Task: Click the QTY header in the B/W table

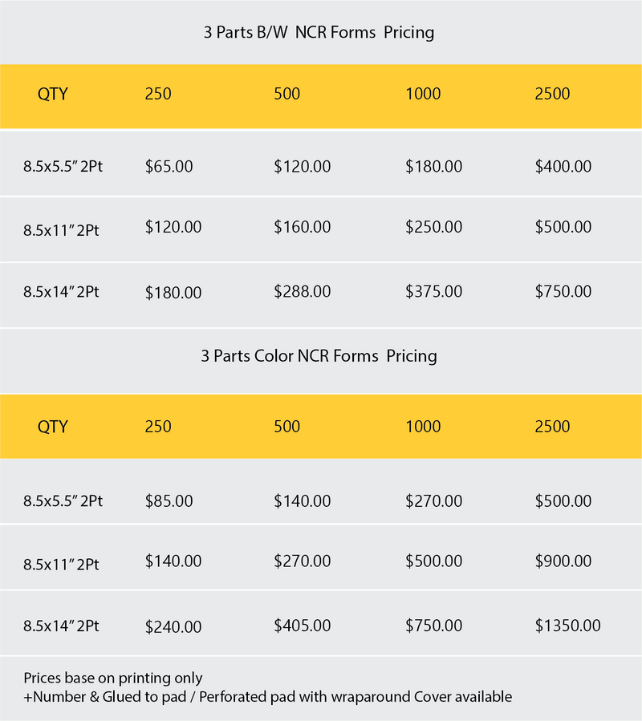Action: coord(53,94)
